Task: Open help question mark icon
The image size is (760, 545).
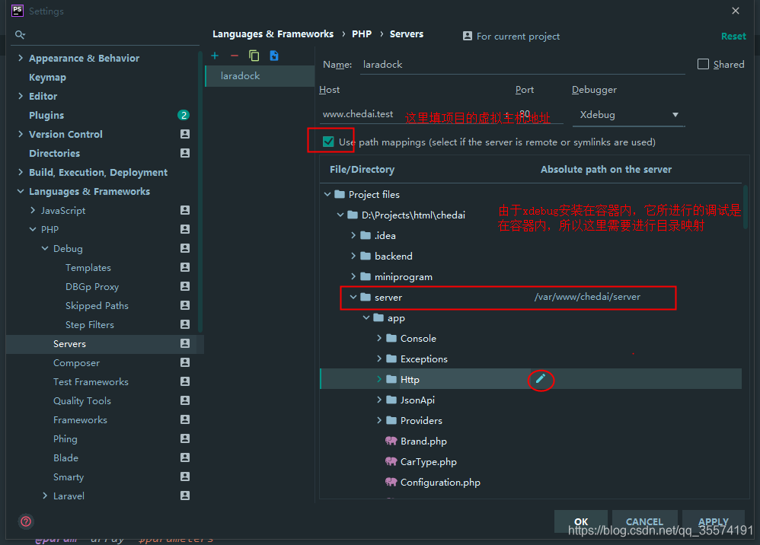Action: click(26, 521)
